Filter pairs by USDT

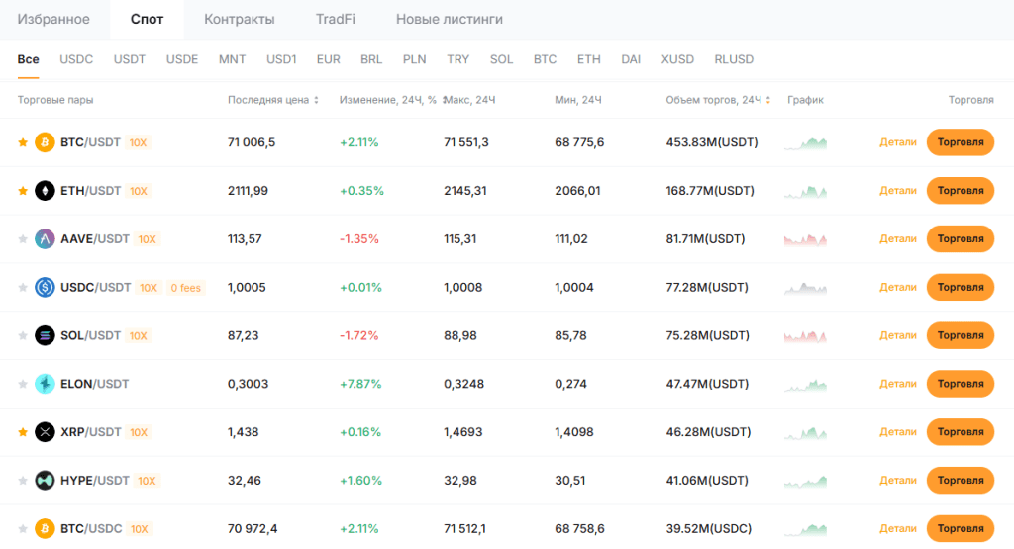130,59
